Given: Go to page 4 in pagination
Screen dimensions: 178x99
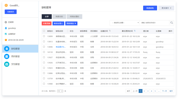Looking at the screenshot, I should pyautogui.click(x=151, y=91).
